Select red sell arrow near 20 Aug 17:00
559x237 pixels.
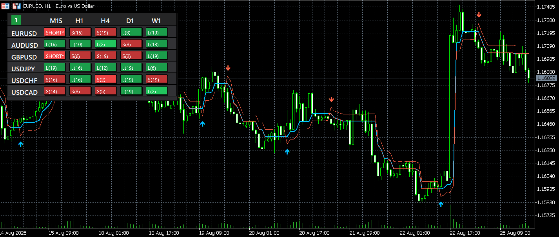332,100
